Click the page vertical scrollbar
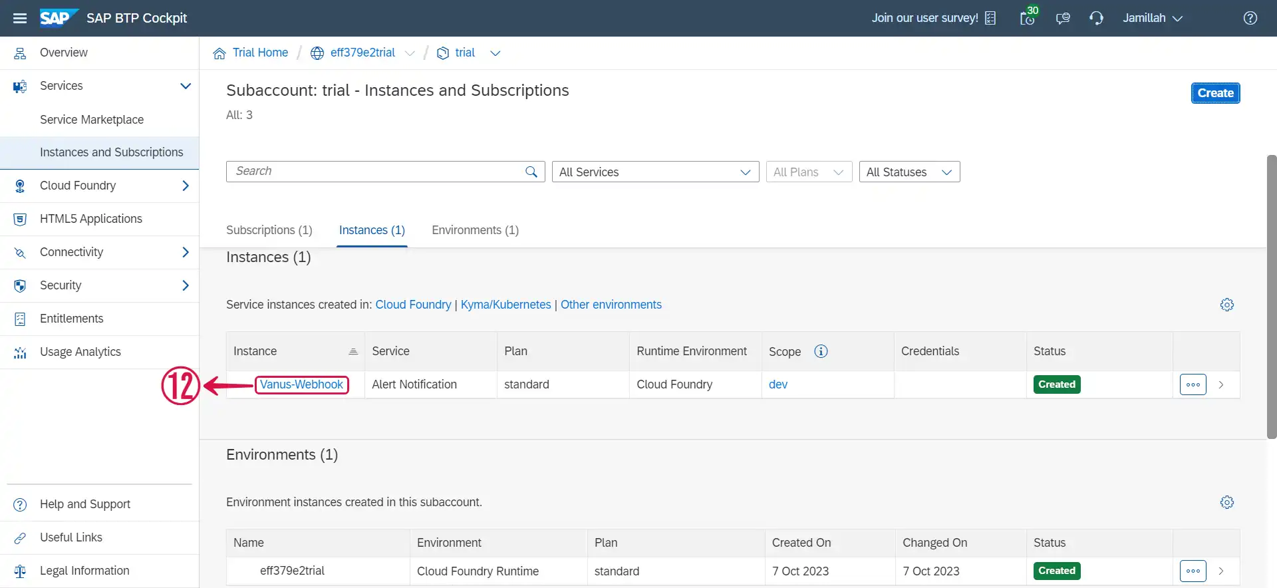Image resolution: width=1277 pixels, height=588 pixels. tap(1272, 297)
